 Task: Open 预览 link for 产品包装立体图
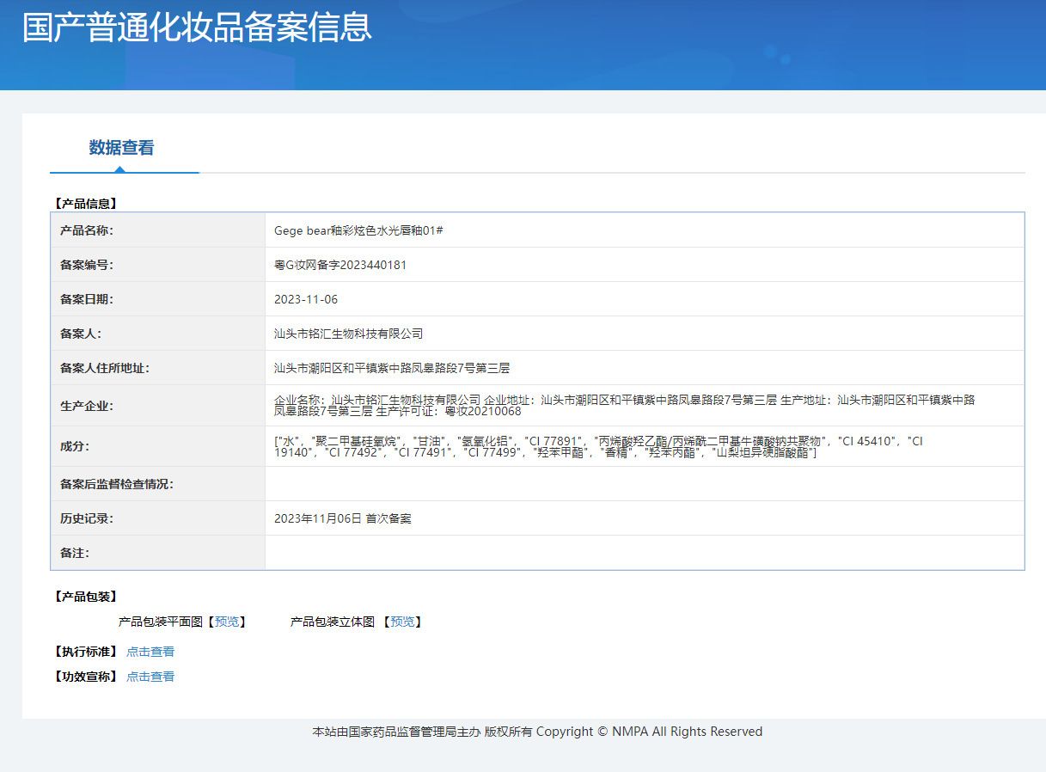(x=402, y=622)
